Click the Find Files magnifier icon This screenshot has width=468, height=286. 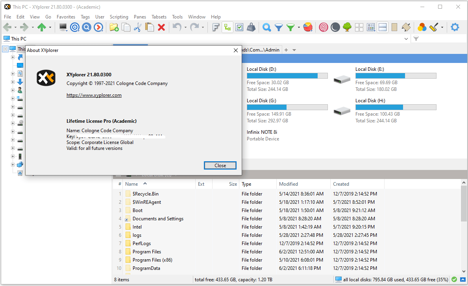[x=266, y=28]
